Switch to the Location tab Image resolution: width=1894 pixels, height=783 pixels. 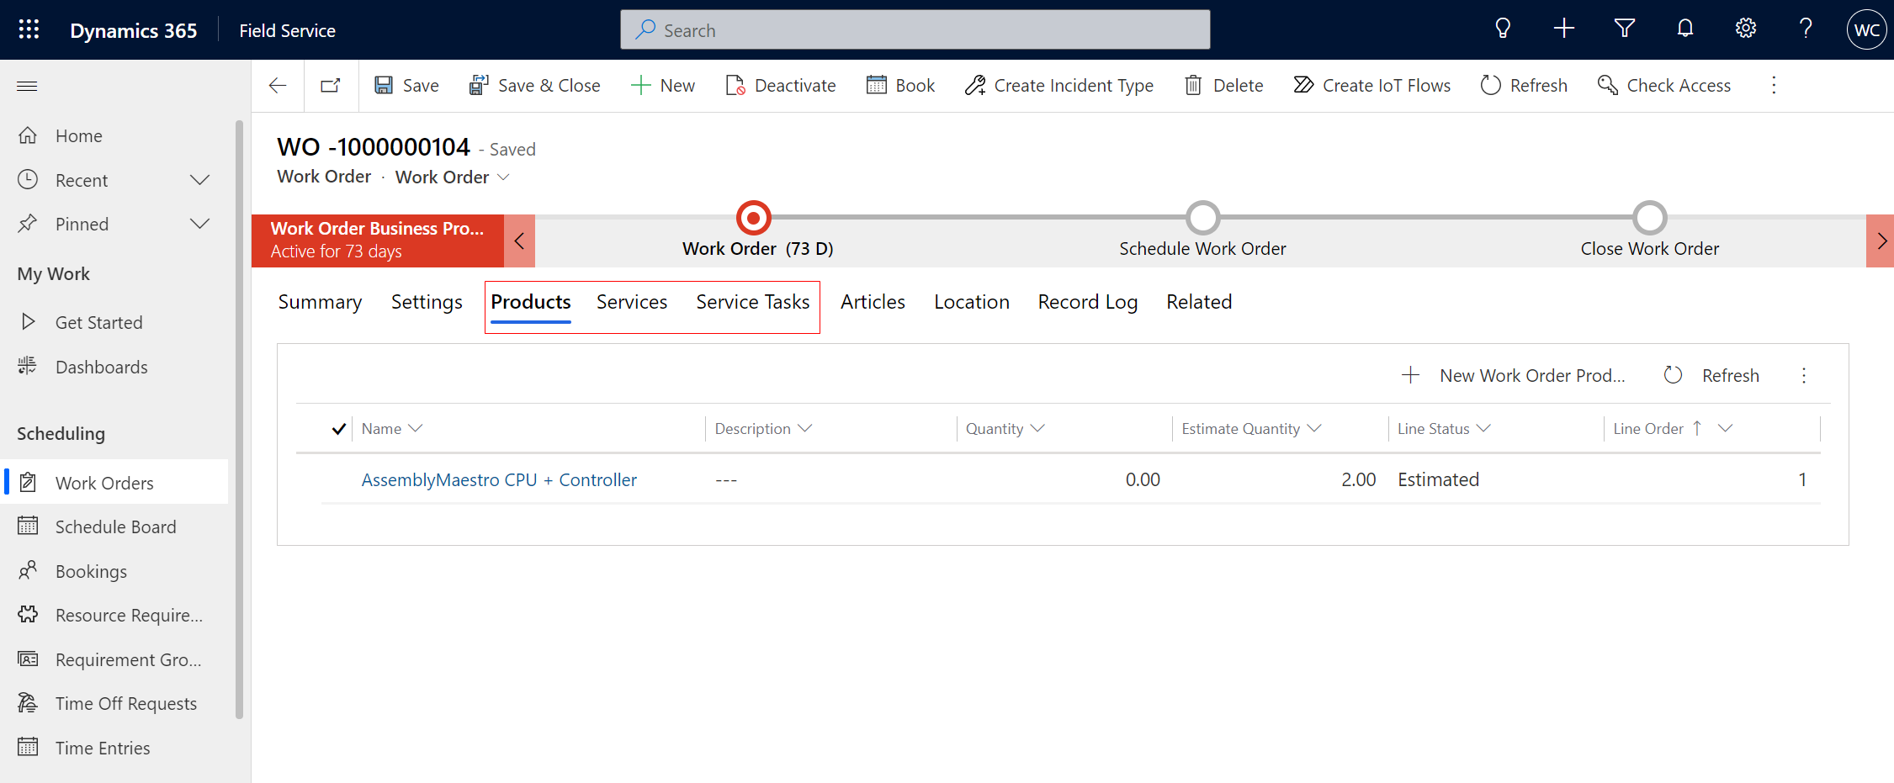click(972, 302)
